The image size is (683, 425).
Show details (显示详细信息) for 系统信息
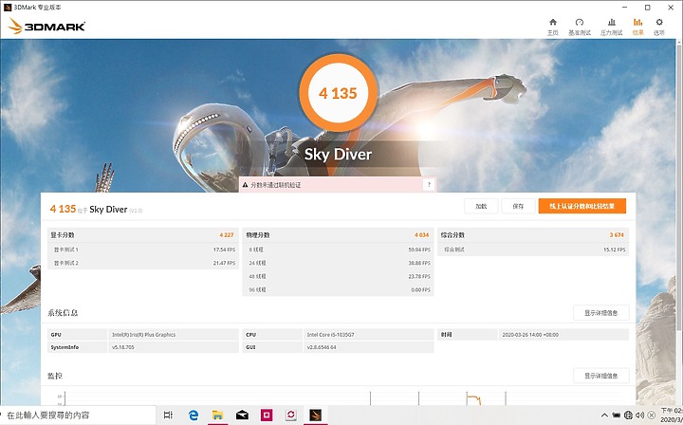click(x=601, y=313)
